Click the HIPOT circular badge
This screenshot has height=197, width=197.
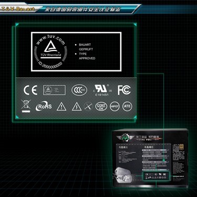(115, 106)
